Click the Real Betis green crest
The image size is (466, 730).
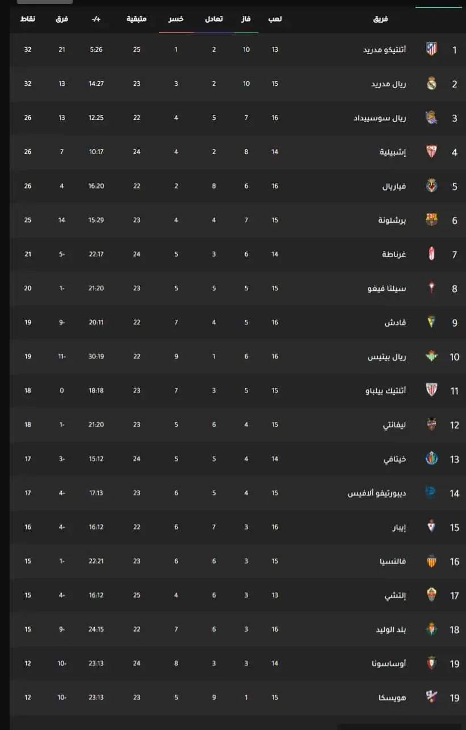click(432, 356)
